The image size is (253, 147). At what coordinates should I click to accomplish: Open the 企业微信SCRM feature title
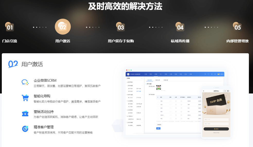(x=45, y=80)
